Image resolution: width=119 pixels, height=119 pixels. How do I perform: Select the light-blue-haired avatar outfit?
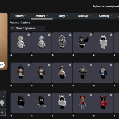pos(41,43)
